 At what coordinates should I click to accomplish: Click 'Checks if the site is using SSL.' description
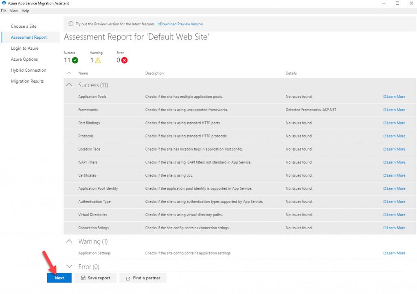(x=169, y=175)
